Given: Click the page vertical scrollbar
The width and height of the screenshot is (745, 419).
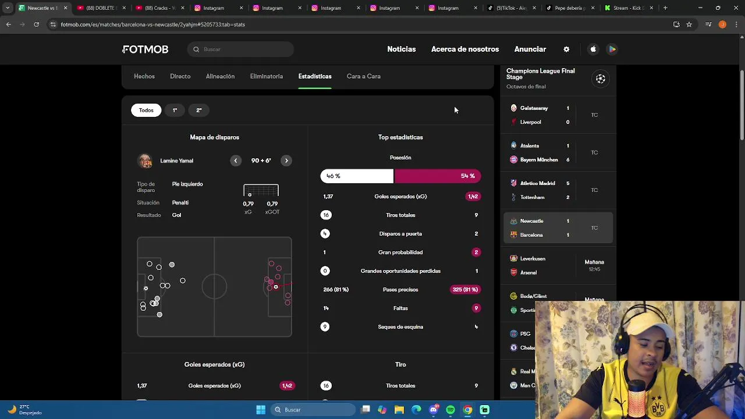Looking at the screenshot, I should click(742, 105).
